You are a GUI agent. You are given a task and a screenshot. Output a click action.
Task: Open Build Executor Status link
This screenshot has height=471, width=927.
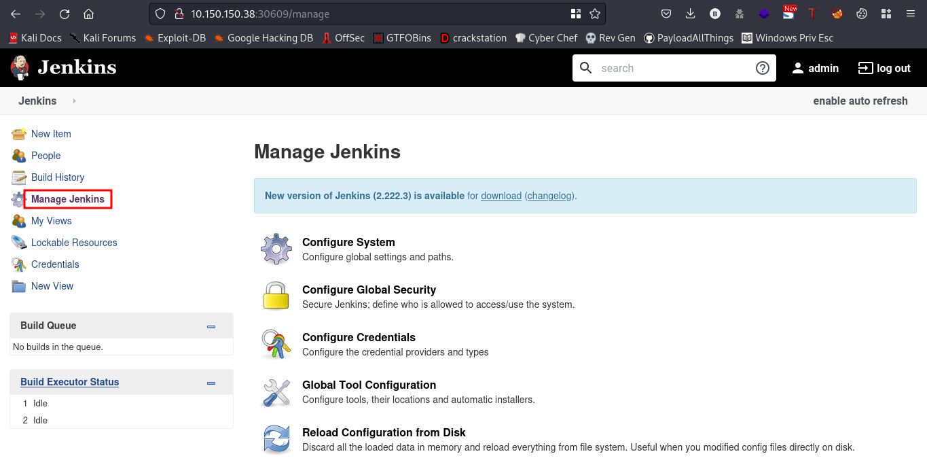[x=69, y=382]
